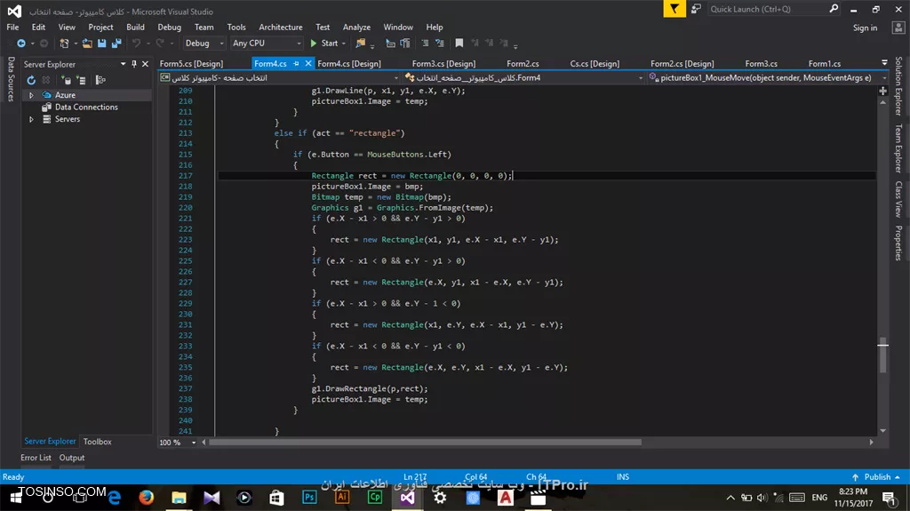
Task: Open the Form4 class navigation dropdown
Action: pos(641,78)
